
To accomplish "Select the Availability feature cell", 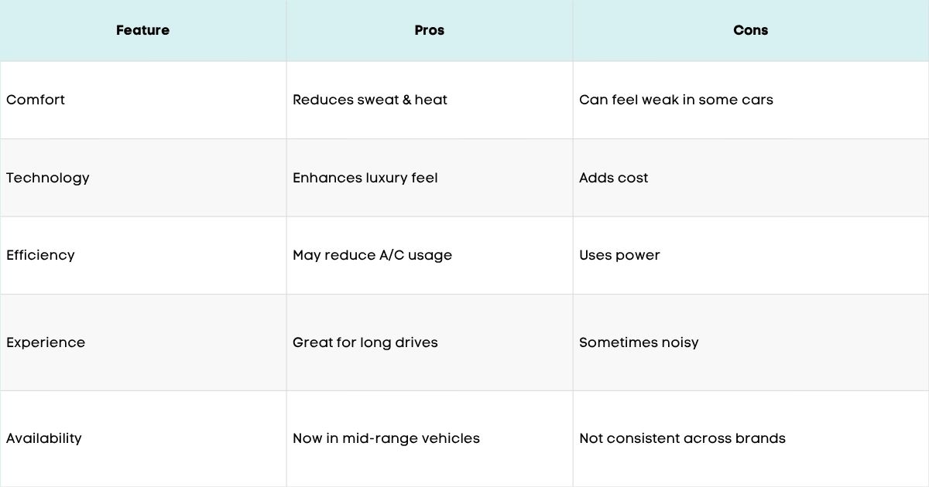I will (x=44, y=438).
